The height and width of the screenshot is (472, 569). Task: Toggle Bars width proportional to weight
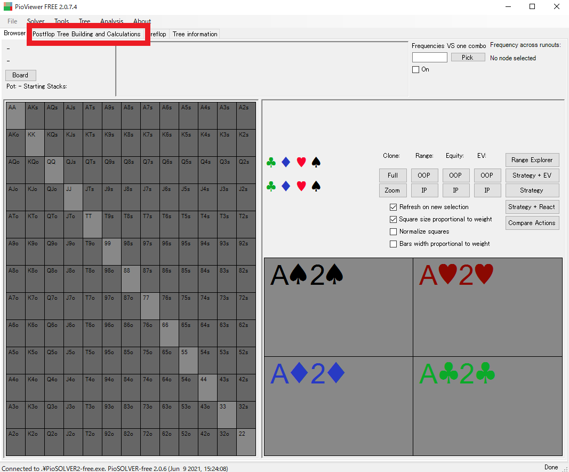click(394, 244)
